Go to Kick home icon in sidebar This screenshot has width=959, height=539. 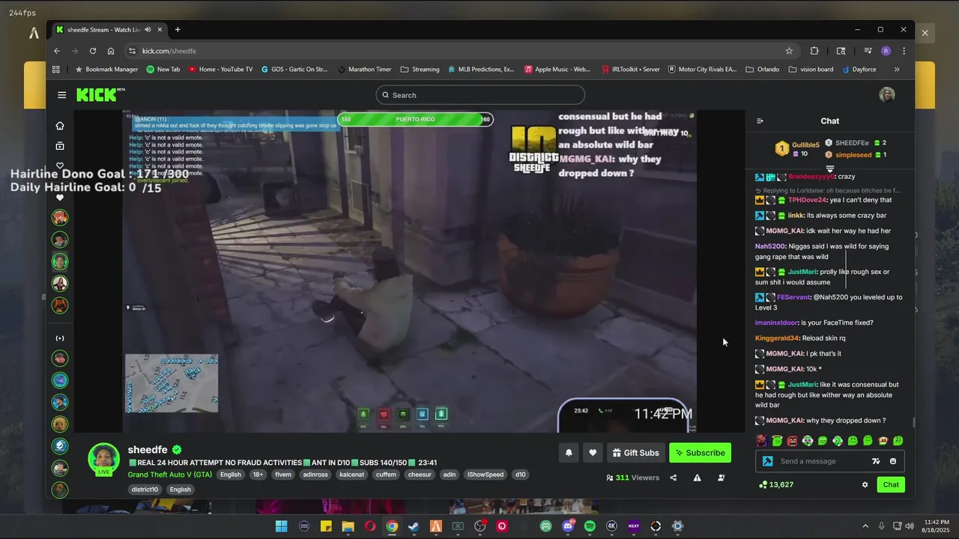(x=60, y=126)
